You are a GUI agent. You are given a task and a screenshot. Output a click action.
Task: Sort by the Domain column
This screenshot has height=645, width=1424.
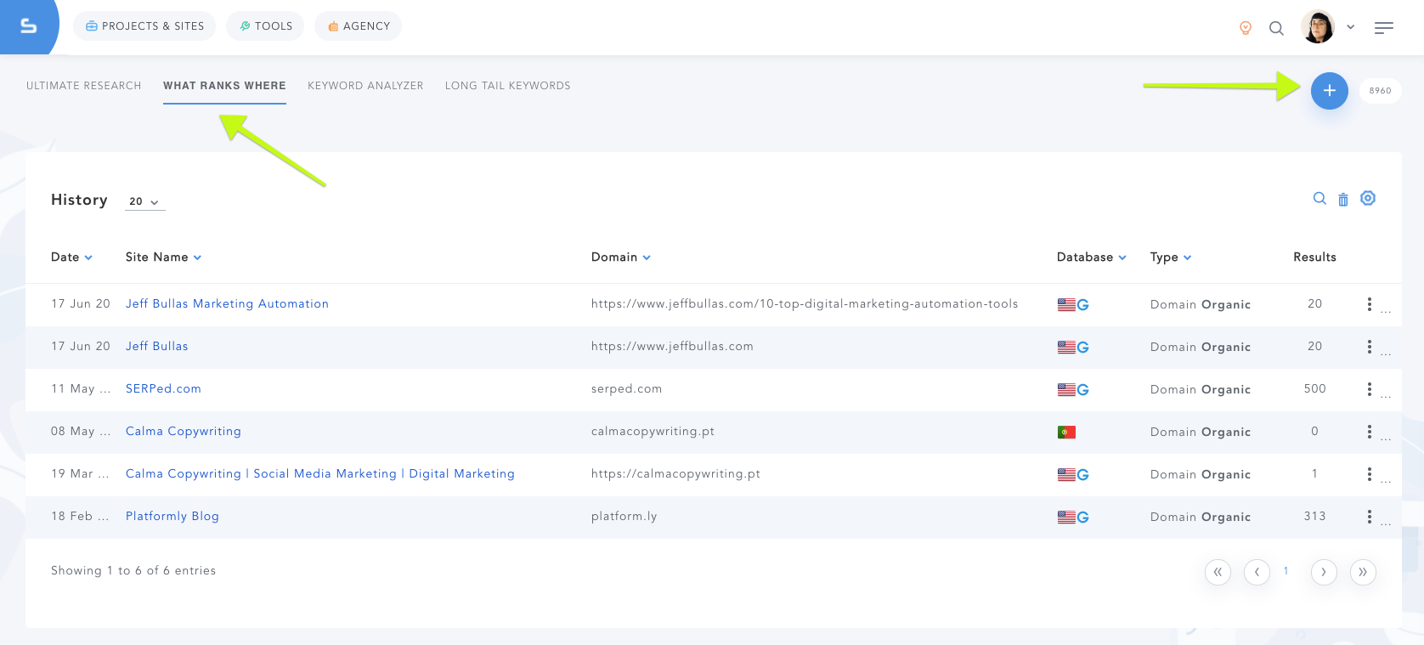[x=621, y=257]
